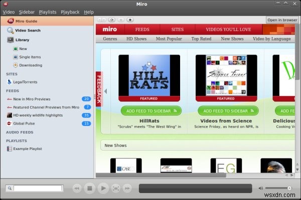The width and height of the screenshot is (301, 200).
Task: Focus the bottom search input field
Action: pyautogui.click(x=38, y=188)
